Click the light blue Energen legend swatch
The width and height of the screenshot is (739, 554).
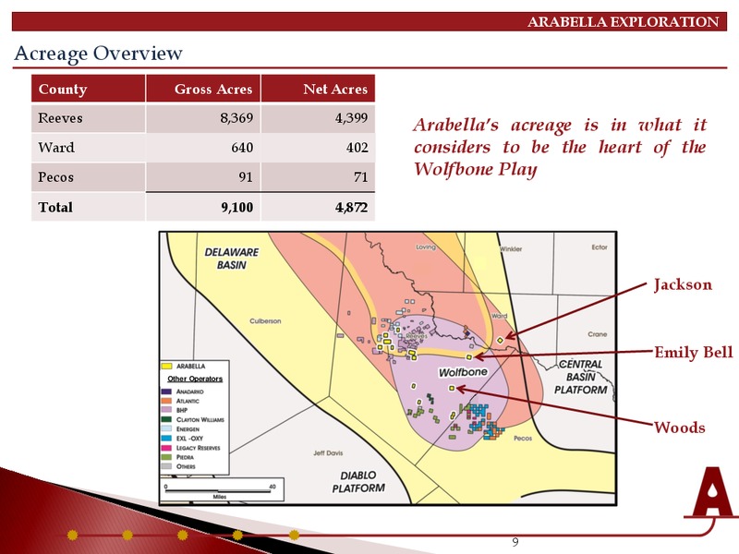[x=166, y=428]
